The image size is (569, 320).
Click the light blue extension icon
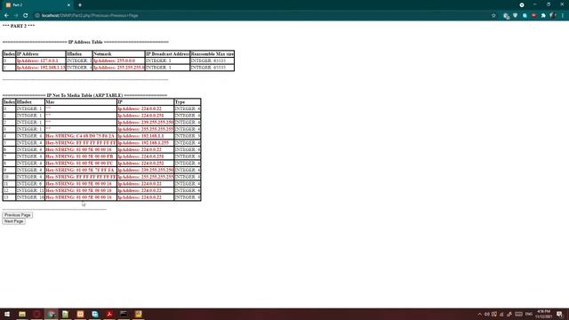coord(525,16)
